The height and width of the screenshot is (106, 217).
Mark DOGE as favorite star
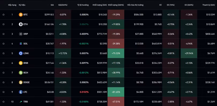coord(3,82)
